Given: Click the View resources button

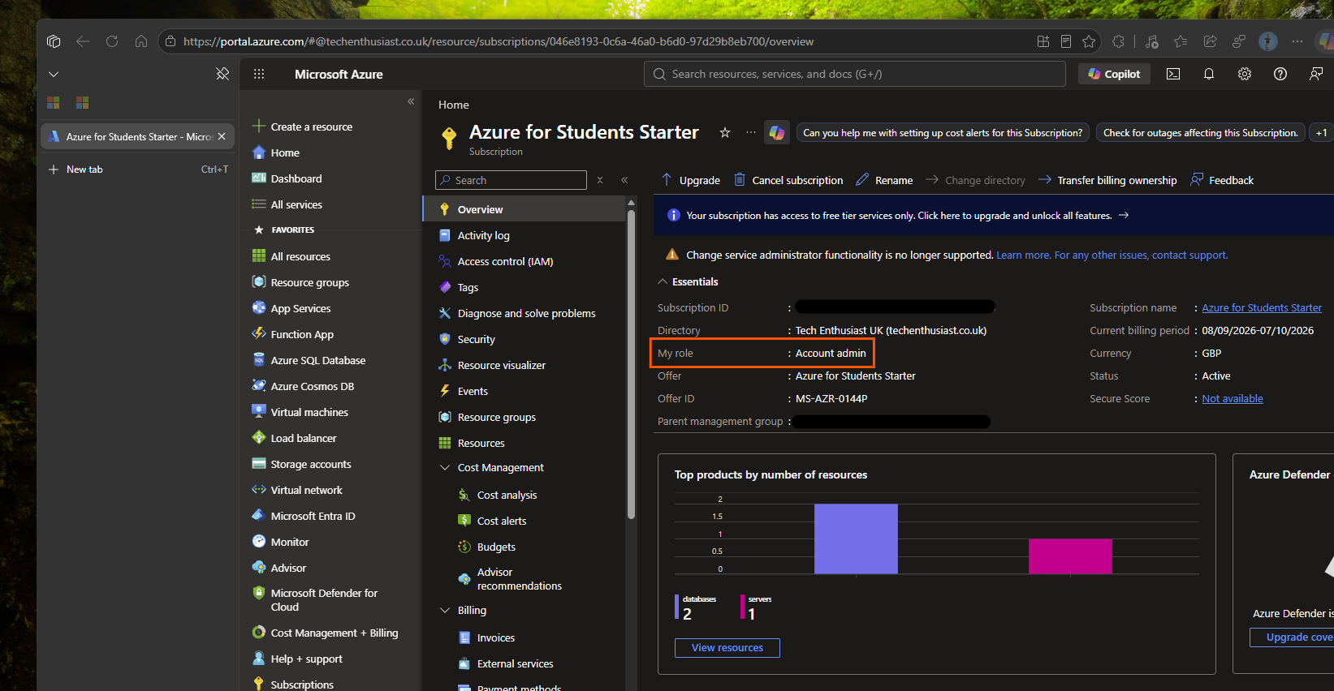Looking at the screenshot, I should [x=727, y=647].
